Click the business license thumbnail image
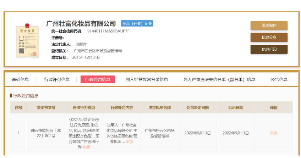The image size is (301, 158). (27, 41)
